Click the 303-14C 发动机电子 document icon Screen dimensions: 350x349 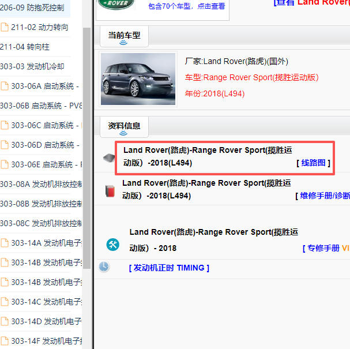[5, 302]
